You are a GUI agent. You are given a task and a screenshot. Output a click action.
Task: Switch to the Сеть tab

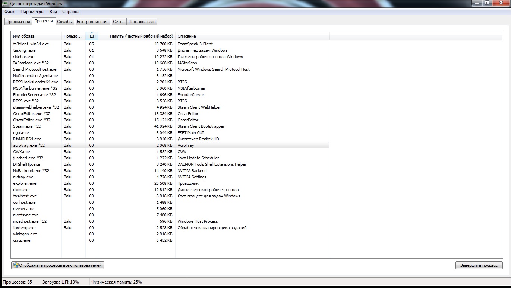click(x=118, y=22)
